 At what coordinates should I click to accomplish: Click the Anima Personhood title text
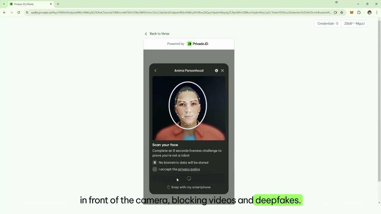click(189, 70)
